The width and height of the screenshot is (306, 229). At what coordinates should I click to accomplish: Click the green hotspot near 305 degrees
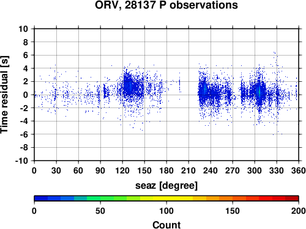(259, 92)
